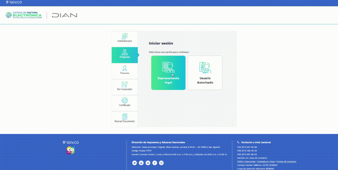Click the GOV.CO logo in footer
Screen dimensions: 338x170
pyautogui.click(x=71, y=142)
